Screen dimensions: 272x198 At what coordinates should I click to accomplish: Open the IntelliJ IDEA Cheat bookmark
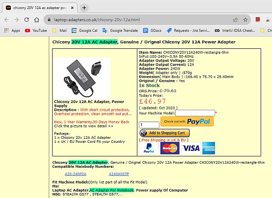[235, 31]
